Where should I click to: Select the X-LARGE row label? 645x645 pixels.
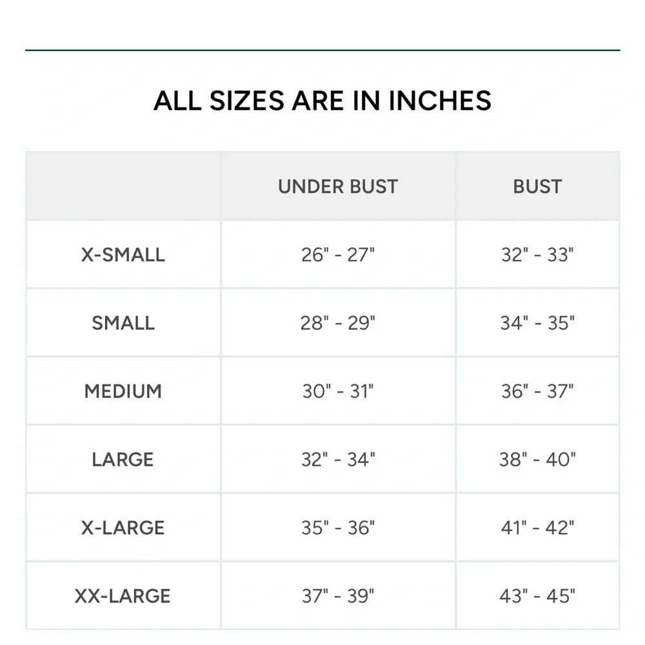(x=123, y=528)
